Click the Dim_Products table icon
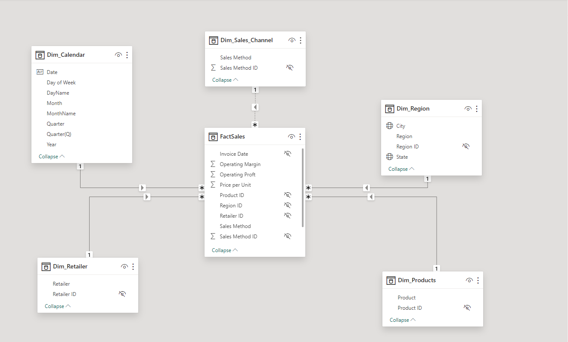This screenshot has width=568, height=342. coord(391,280)
